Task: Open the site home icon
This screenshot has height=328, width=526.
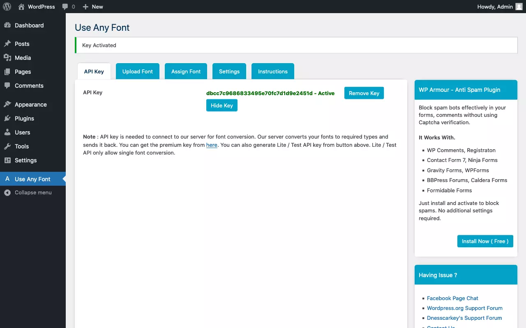Action: click(21, 7)
